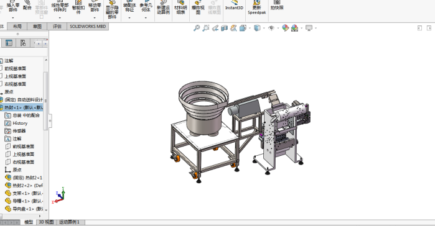Click Reference Geometry (参考几何体) tool
The image size is (435, 226).
click(x=146, y=6)
